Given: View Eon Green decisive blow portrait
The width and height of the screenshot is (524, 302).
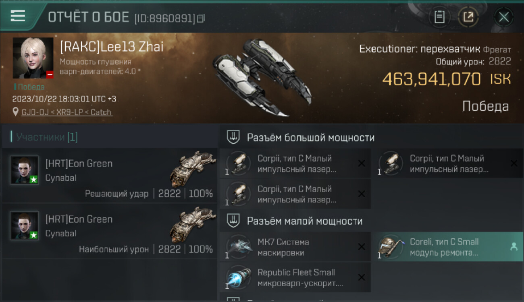Looking at the screenshot, I should 25,170.
